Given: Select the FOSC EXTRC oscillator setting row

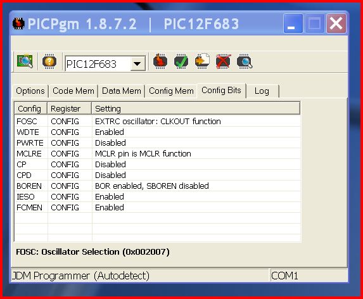Looking at the screenshot, I should click(x=157, y=122).
